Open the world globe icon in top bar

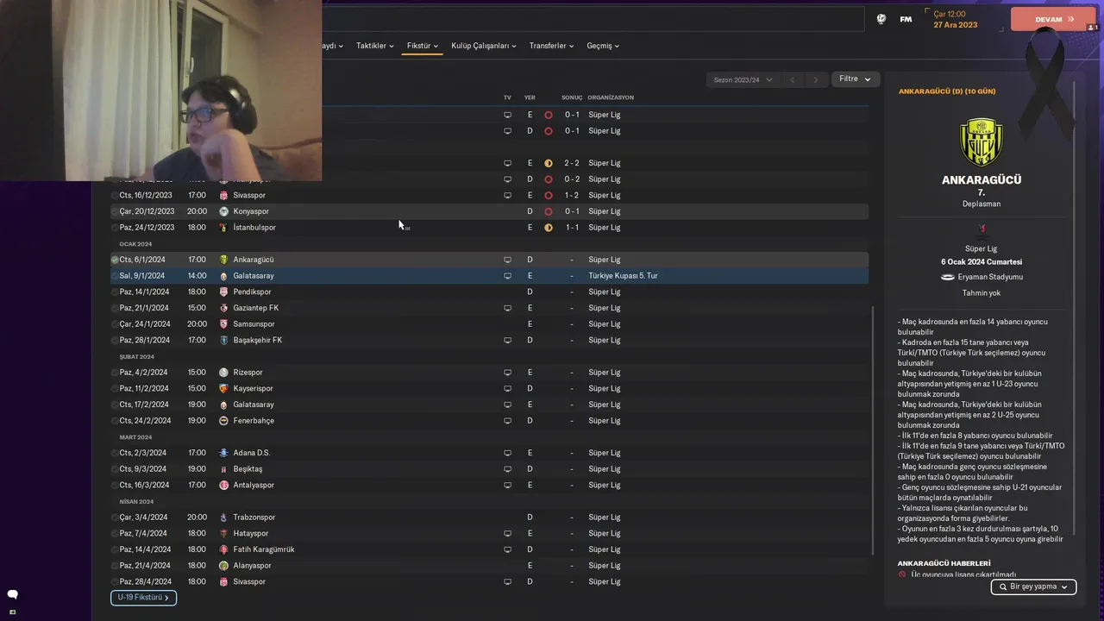[881, 19]
